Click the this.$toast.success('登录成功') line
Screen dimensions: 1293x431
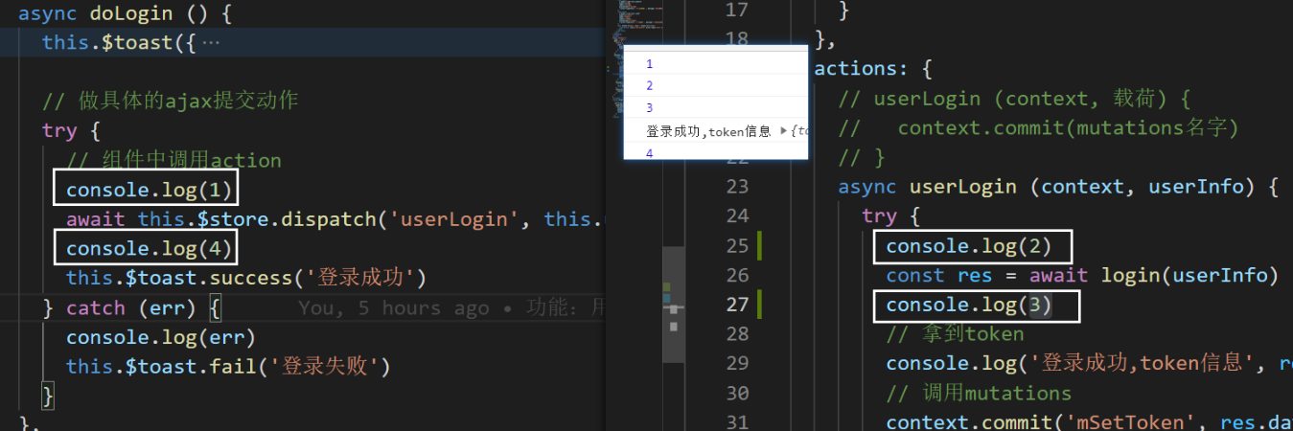click(245, 279)
